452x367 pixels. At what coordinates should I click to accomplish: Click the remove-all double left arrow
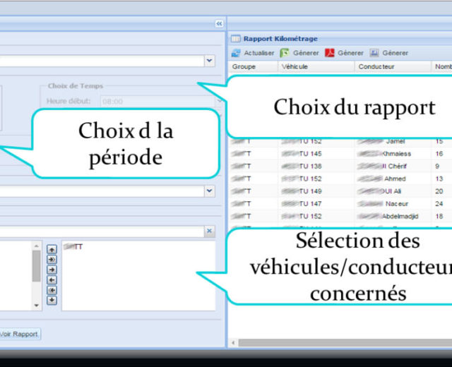pos(52,290)
